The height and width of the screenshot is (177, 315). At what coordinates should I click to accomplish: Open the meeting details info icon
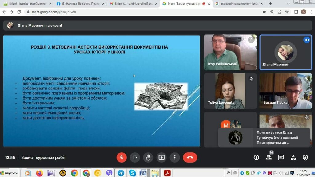[256, 158]
